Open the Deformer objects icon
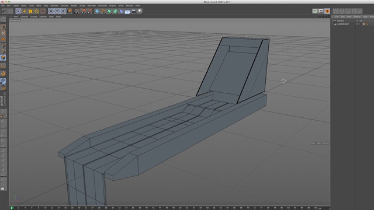The width and height of the screenshot is (374, 210). click(x=122, y=11)
